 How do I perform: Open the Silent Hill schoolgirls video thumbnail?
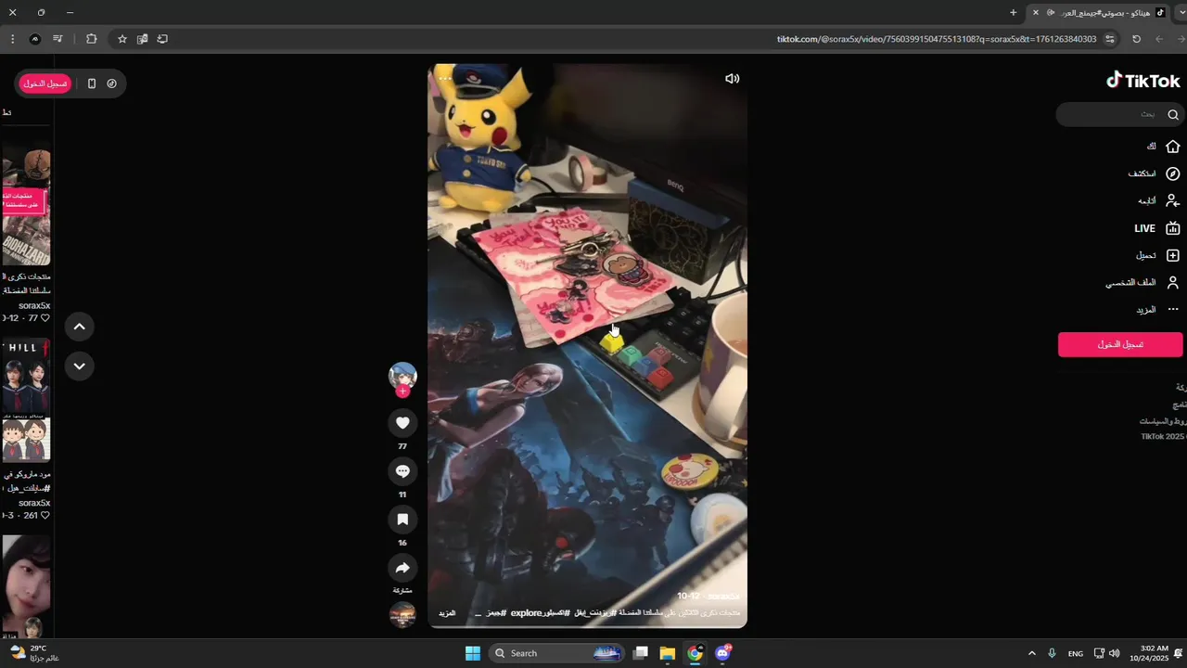(x=26, y=400)
